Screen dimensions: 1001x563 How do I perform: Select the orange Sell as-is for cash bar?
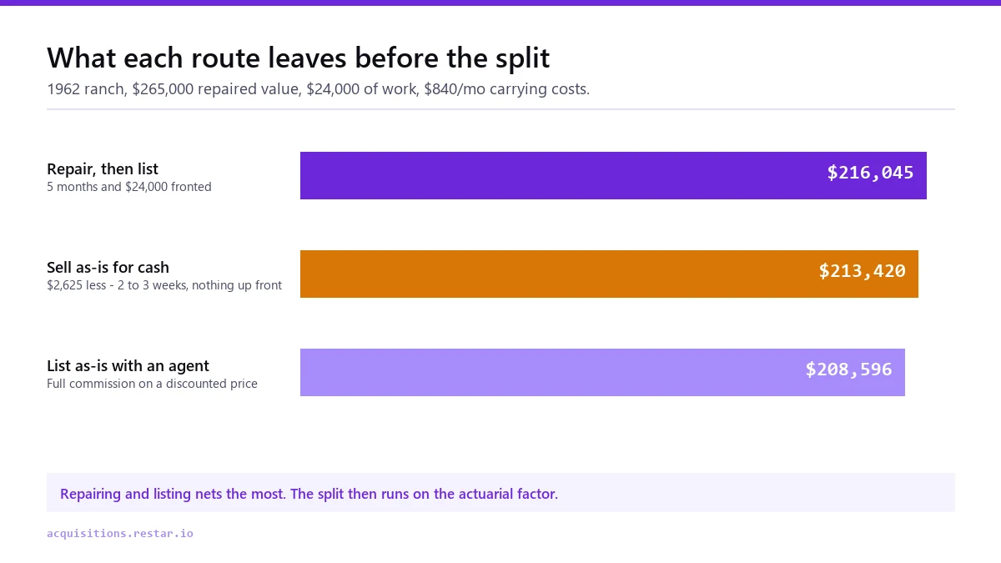pyautogui.click(x=609, y=274)
